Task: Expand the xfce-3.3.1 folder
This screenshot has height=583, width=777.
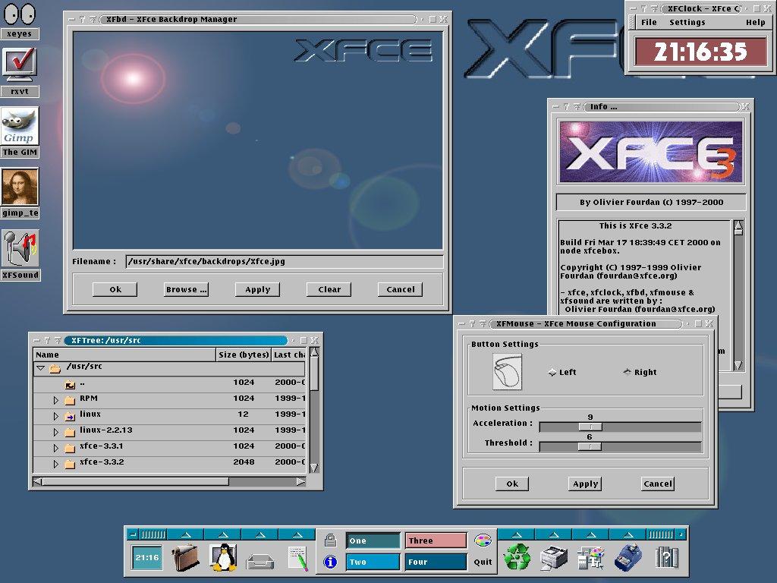Action: pos(56,448)
